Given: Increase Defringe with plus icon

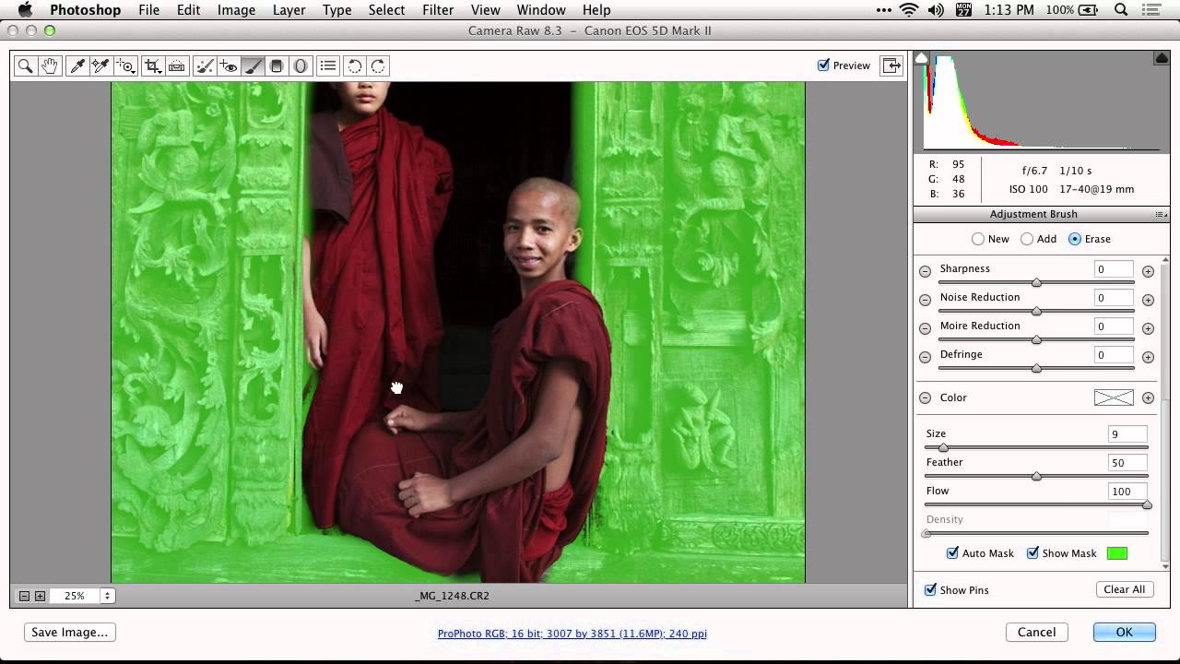Looking at the screenshot, I should (1148, 357).
